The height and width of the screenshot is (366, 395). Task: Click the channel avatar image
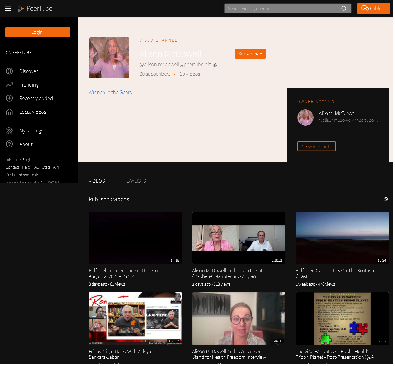click(109, 58)
